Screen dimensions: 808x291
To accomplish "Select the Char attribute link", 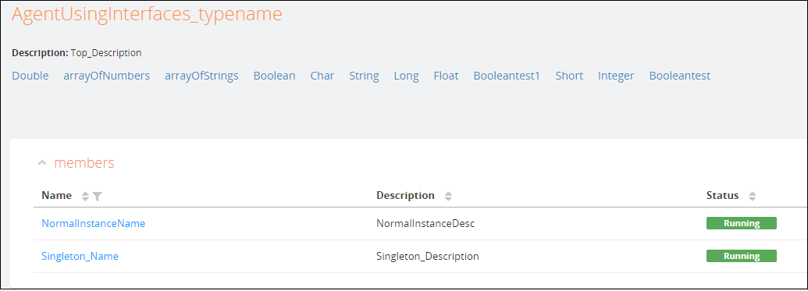I will tap(322, 76).
